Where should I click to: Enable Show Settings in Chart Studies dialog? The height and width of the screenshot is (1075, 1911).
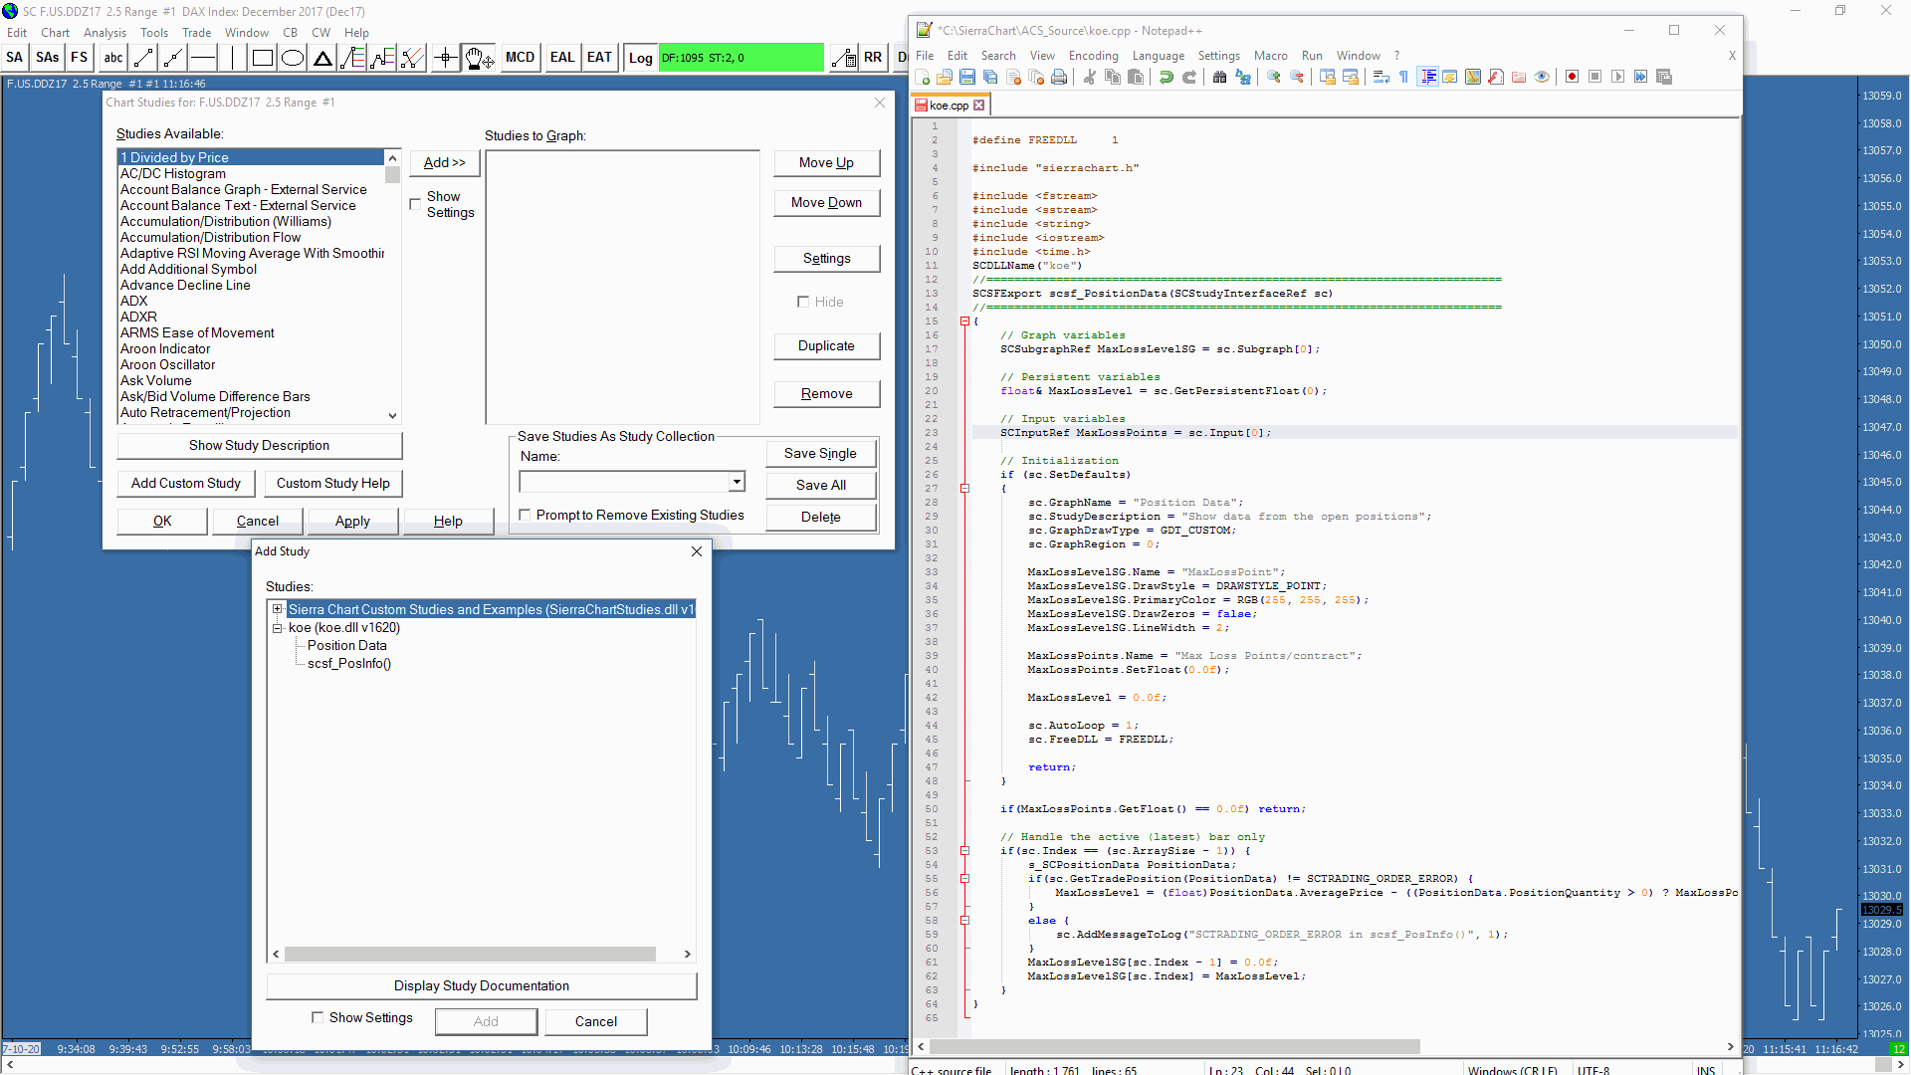click(x=415, y=204)
